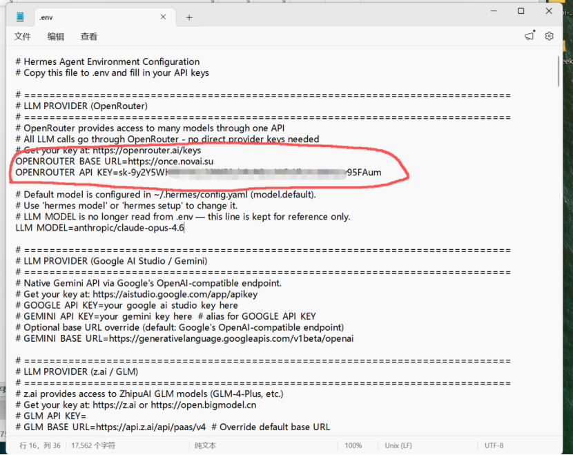
Task: Open Notepad settings with the gear icon
Action: (549, 36)
